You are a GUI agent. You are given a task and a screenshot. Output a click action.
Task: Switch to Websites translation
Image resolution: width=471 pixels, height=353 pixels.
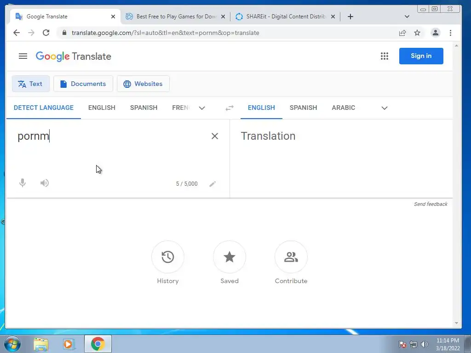[x=144, y=84]
